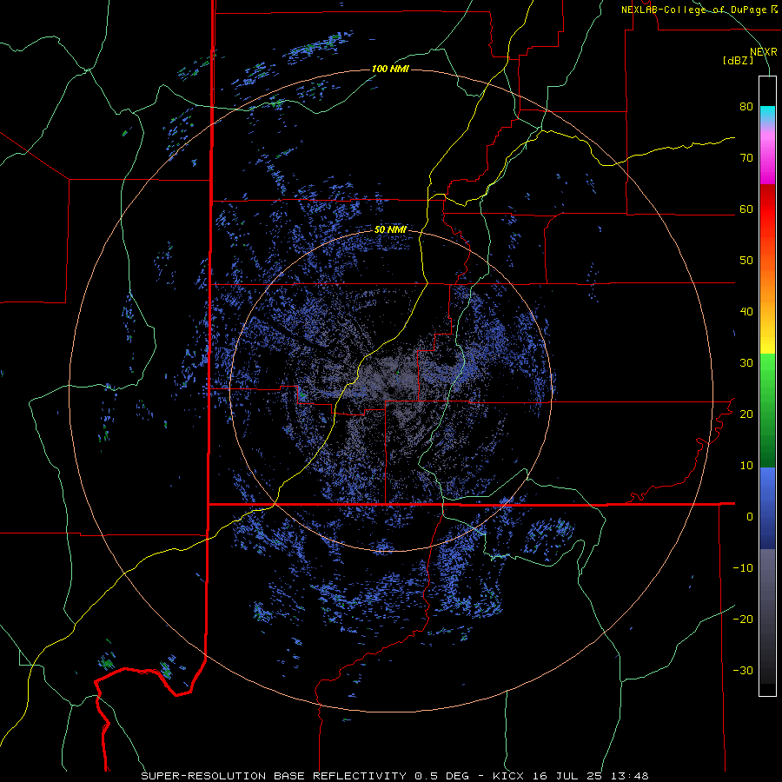Click the "[dBZ]" unit label
Viewport: 782px width, 782px height.
pos(739,60)
